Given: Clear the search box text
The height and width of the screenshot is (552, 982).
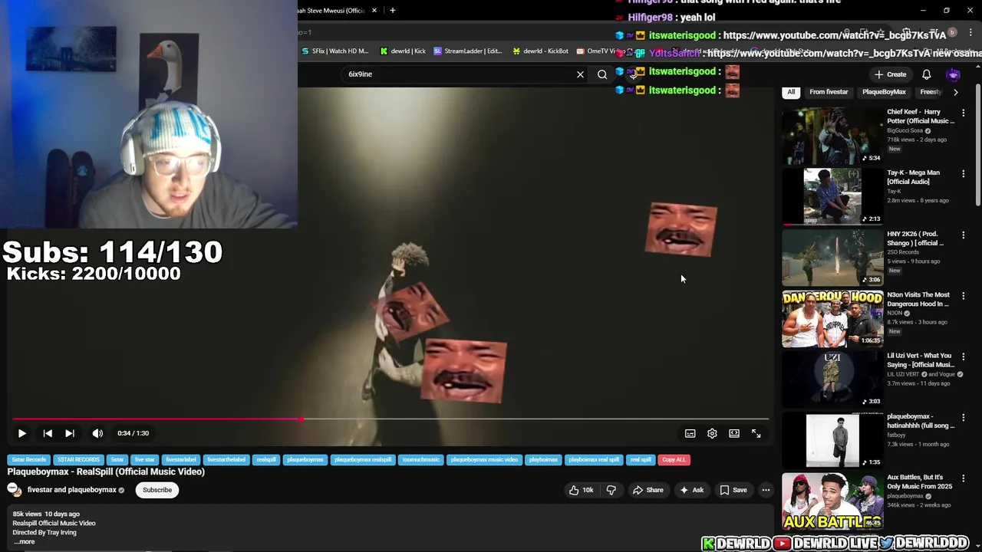Looking at the screenshot, I should click(x=580, y=74).
